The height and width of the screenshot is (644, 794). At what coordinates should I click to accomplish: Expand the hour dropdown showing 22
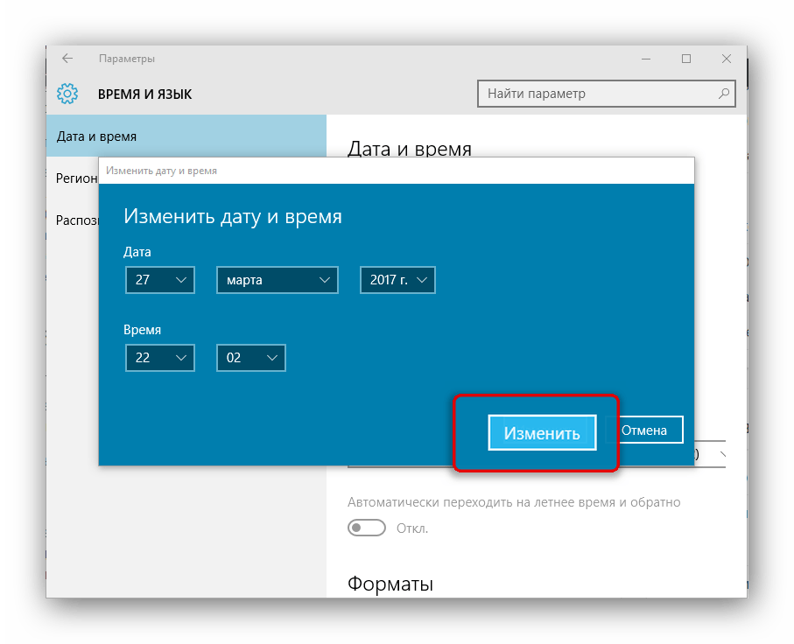point(159,358)
